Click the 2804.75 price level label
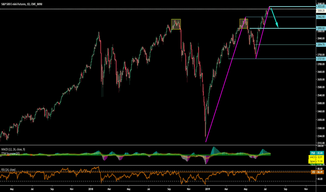This screenshot has height=192, width=326. pos(321,45)
